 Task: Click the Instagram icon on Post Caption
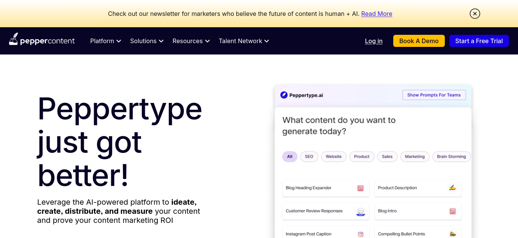pos(361,234)
